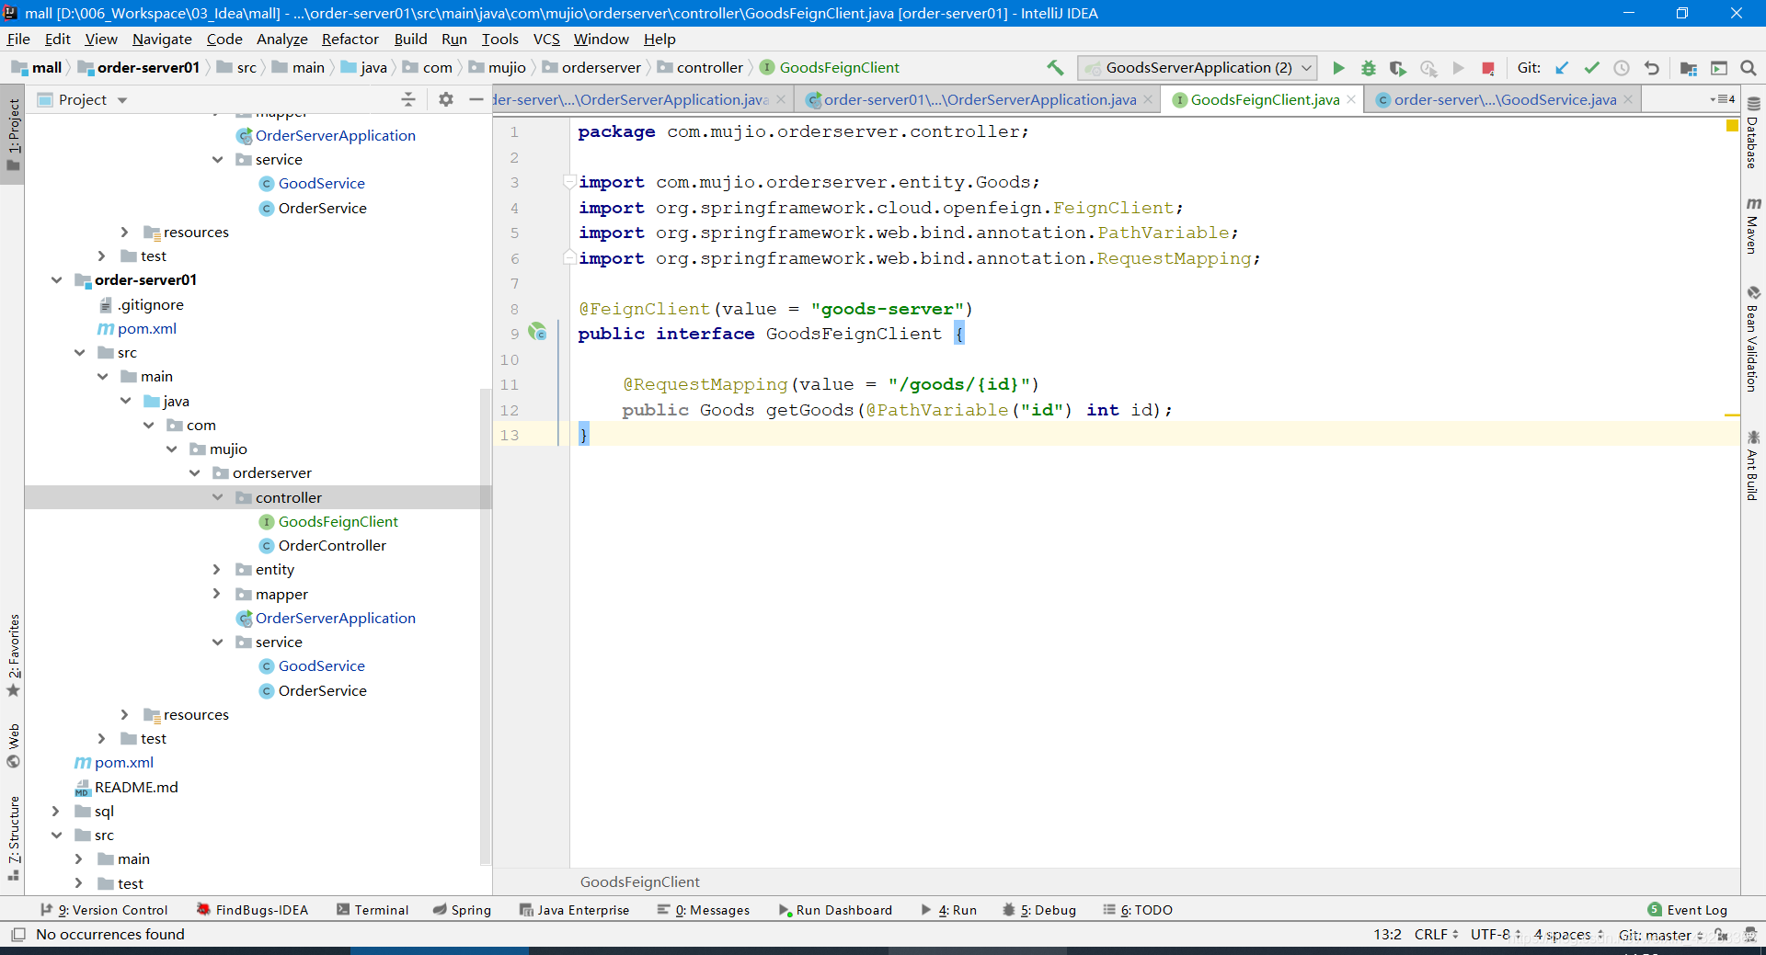This screenshot has height=955, width=1766.
Task: Open the Run Dashboard tool window
Action: click(835, 910)
